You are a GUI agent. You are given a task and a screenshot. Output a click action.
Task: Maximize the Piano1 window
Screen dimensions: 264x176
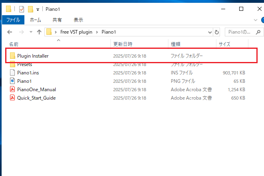coord(241,9)
